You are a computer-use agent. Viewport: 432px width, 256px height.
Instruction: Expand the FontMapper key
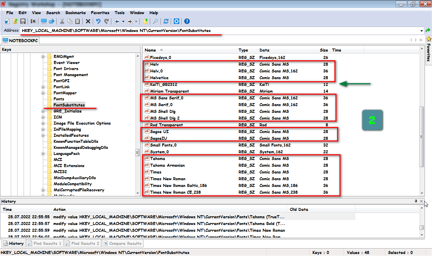(x=43, y=93)
